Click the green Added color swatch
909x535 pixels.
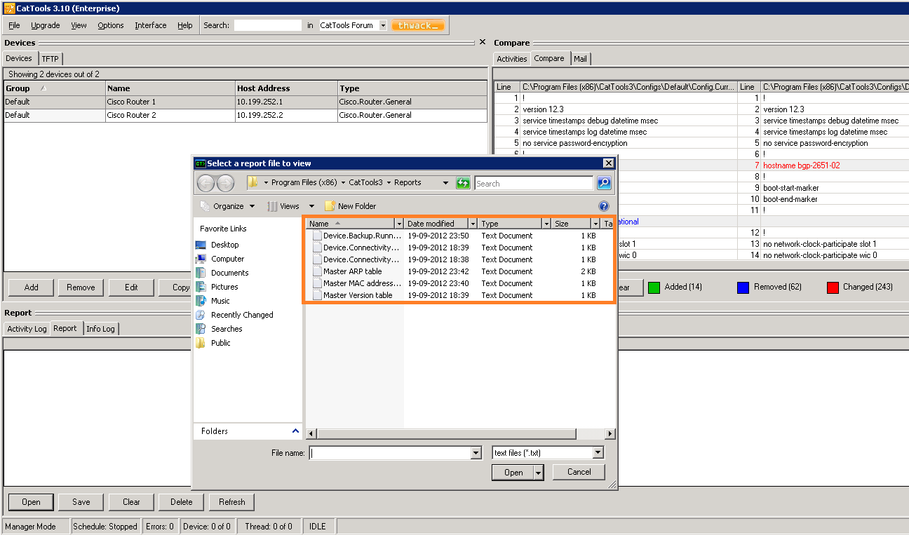pyautogui.click(x=654, y=287)
